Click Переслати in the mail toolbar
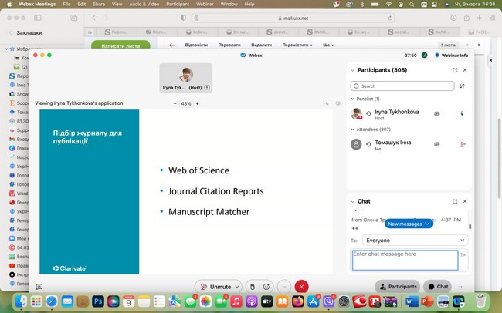 pos(229,45)
